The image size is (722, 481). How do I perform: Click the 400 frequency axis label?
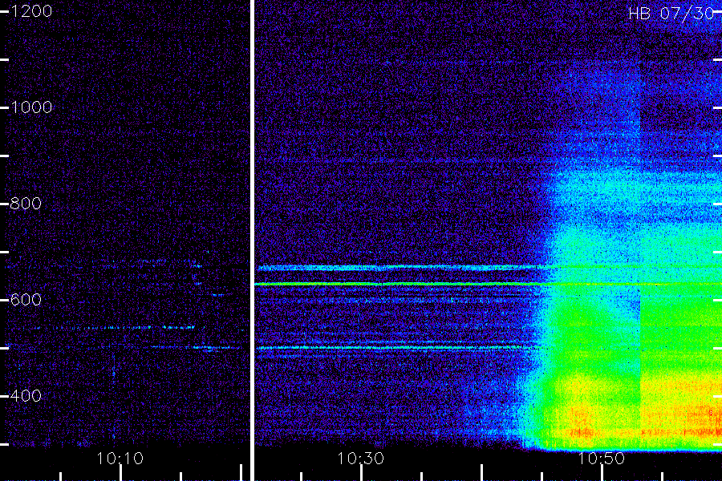coord(26,395)
